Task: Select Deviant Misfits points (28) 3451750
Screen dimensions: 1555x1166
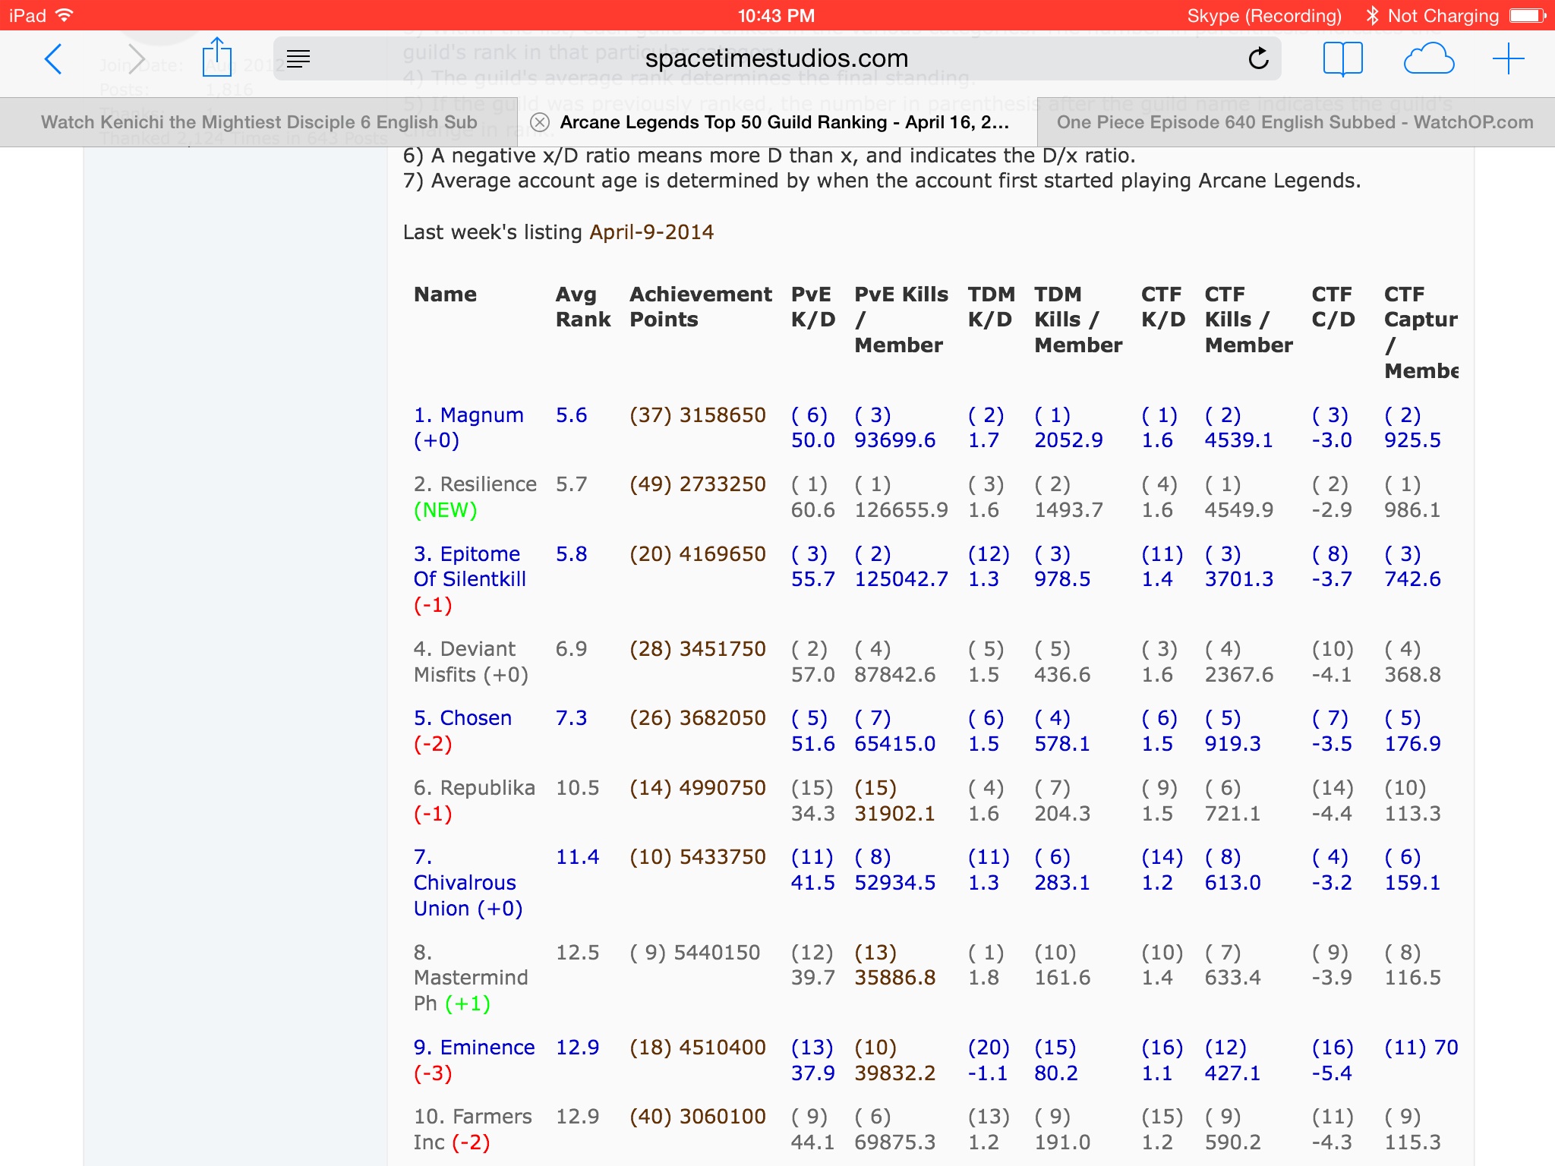Action: tap(698, 649)
